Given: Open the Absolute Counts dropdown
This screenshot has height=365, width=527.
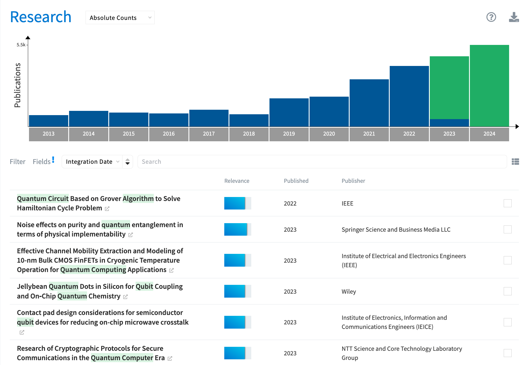Looking at the screenshot, I should point(120,18).
